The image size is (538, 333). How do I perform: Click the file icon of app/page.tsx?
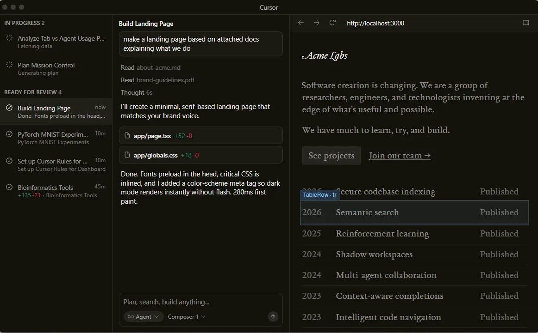[127, 135]
